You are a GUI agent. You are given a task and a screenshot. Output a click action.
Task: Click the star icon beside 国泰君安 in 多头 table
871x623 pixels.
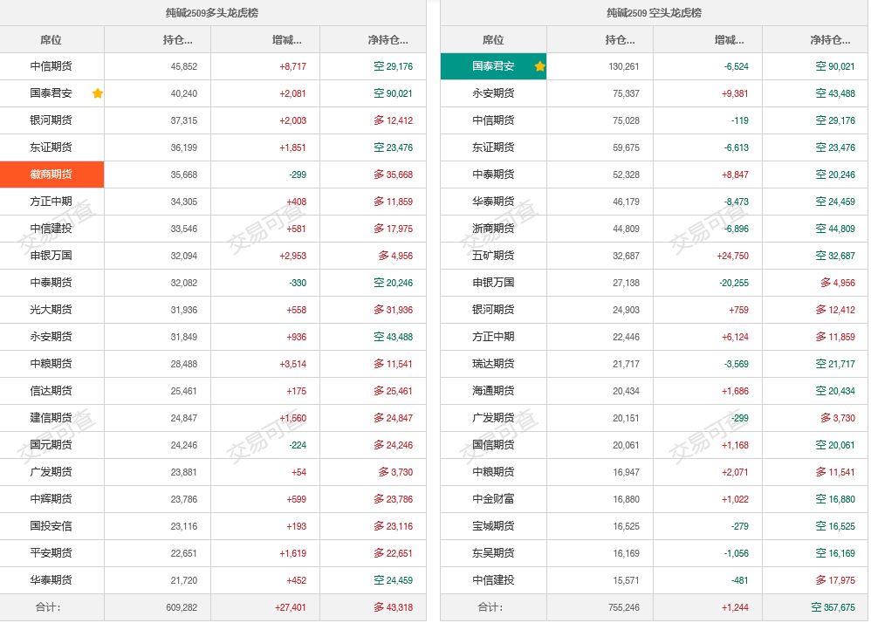[98, 93]
